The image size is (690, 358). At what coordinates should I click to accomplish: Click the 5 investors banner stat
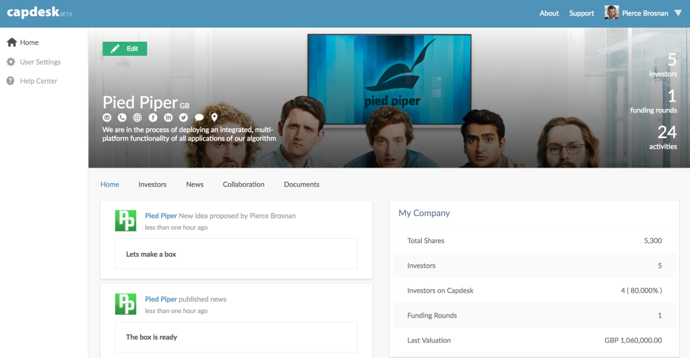tap(663, 65)
